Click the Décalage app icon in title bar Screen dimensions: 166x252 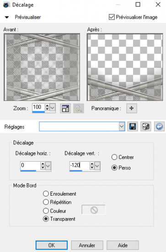point(6,5)
